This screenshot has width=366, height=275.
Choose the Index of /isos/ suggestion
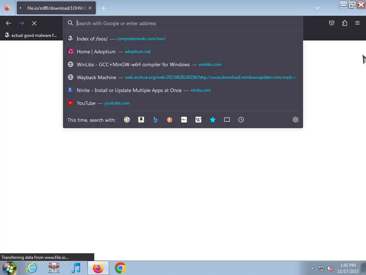coord(183,39)
